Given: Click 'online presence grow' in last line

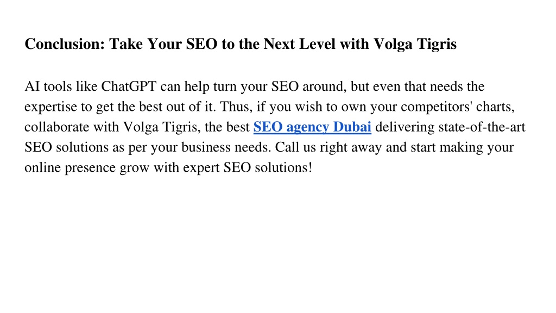Looking at the screenshot, I should click(87, 167).
